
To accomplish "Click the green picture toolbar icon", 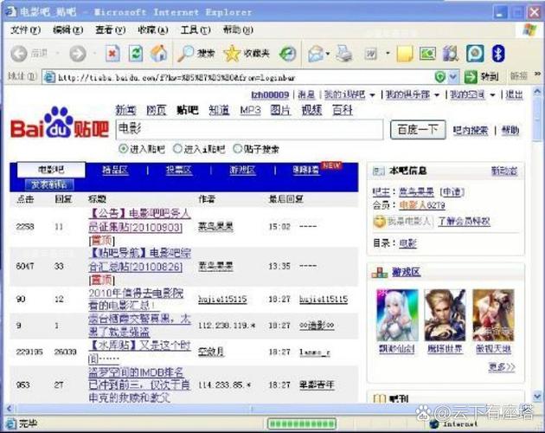I will (427, 54).
